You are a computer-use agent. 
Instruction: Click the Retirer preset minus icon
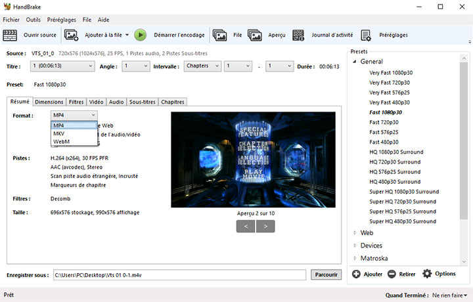click(x=392, y=274)
